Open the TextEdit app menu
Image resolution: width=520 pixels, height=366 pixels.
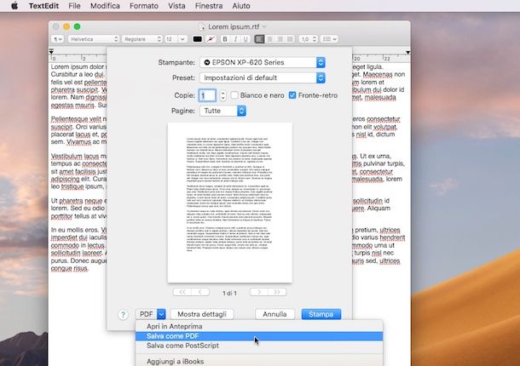[x=43, y=6]
